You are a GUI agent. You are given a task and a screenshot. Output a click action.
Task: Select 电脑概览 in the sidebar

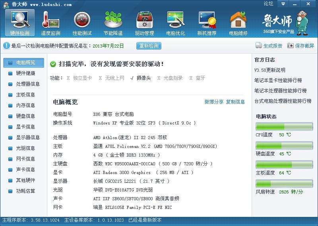point(23,63)
